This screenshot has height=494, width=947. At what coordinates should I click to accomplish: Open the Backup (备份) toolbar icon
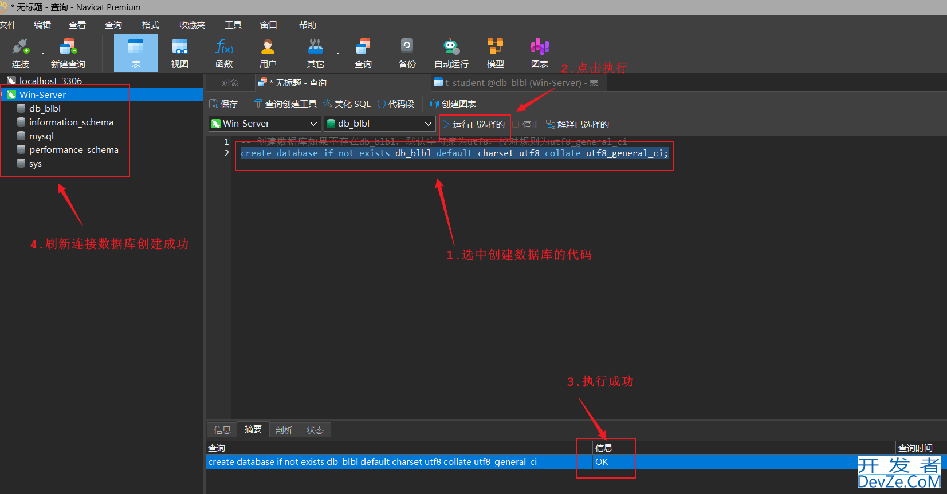(x=407, y=47)
